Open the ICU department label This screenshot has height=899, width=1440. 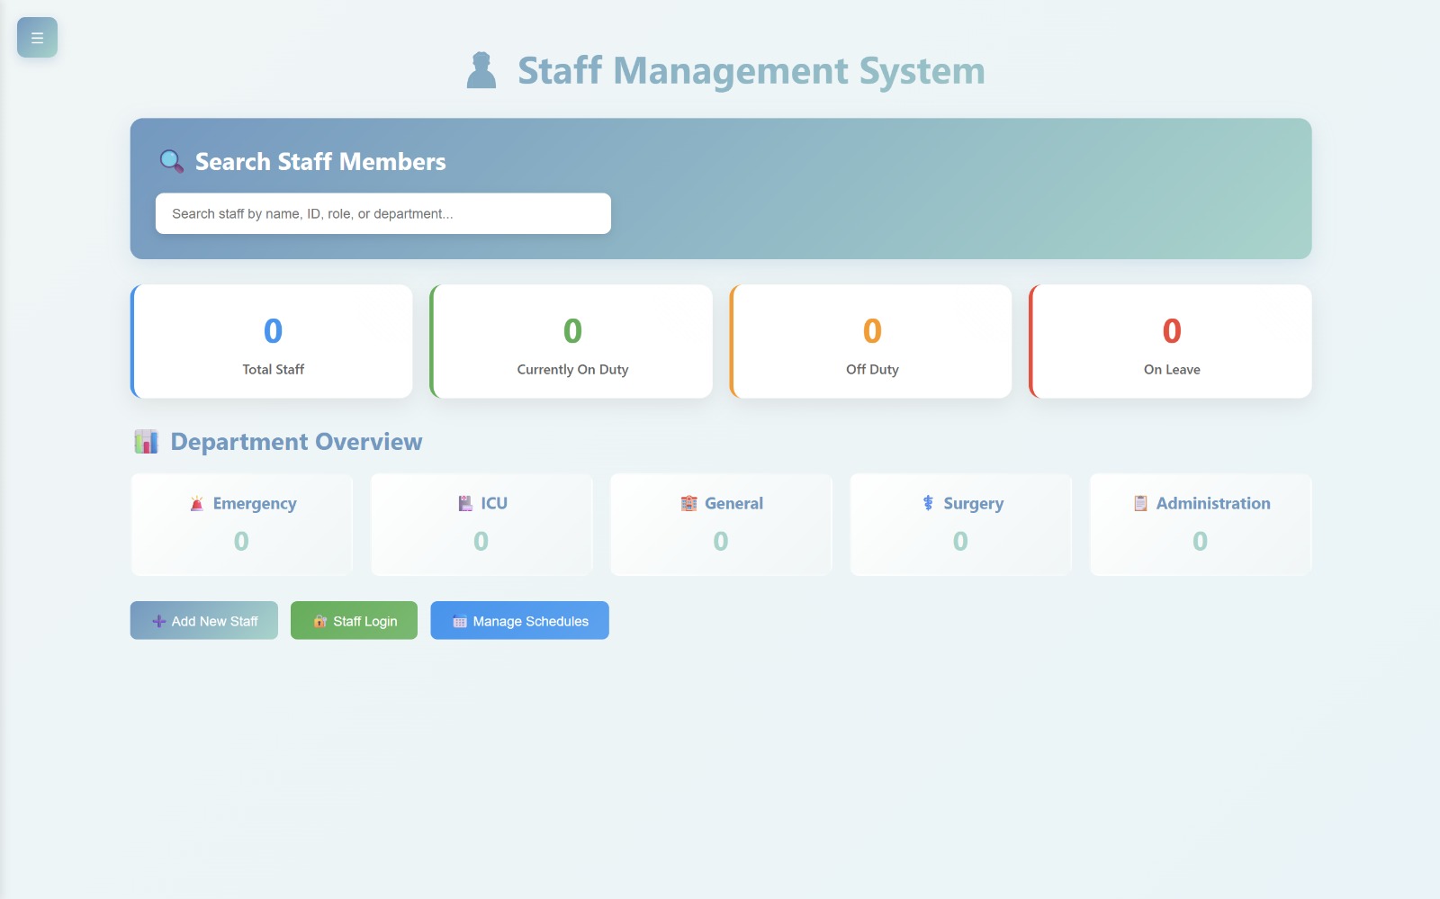[x=494, y=504]
